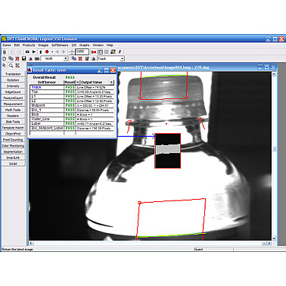286x286 pixels.
Task: Select the Midpoint row in the Result Table
Action: click(x=72, y=105)
